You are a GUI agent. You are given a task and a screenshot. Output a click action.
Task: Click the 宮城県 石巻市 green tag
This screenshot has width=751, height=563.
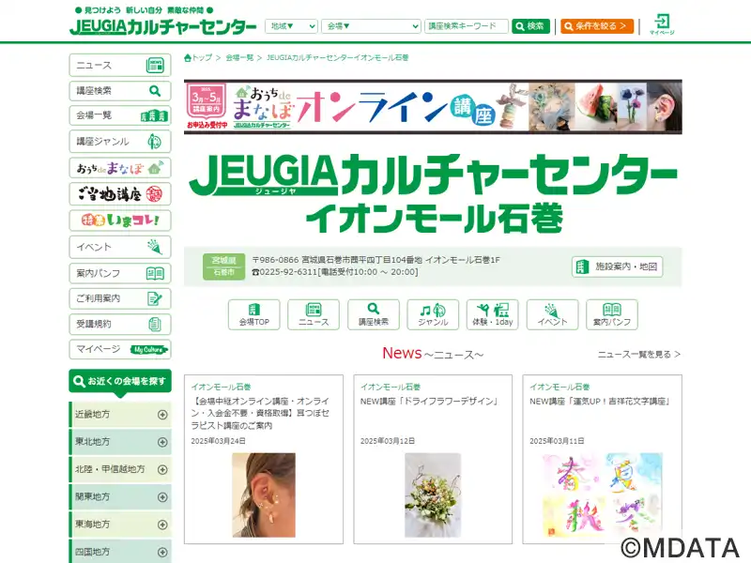(223, 266)
